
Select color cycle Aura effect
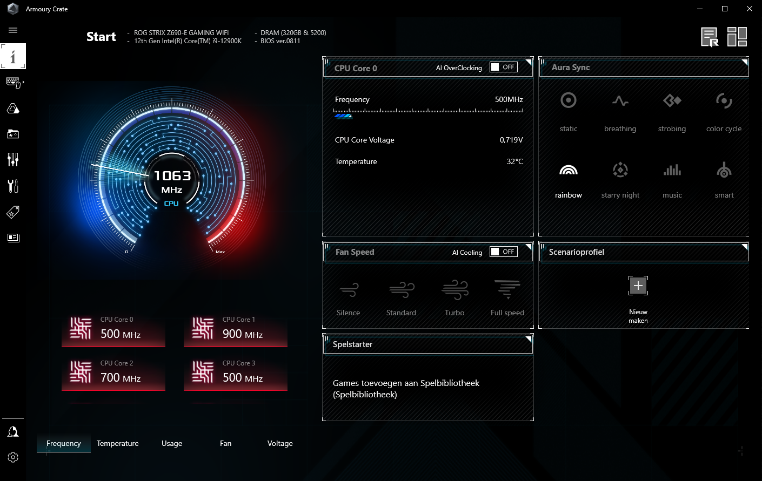(x=724, y=112)
